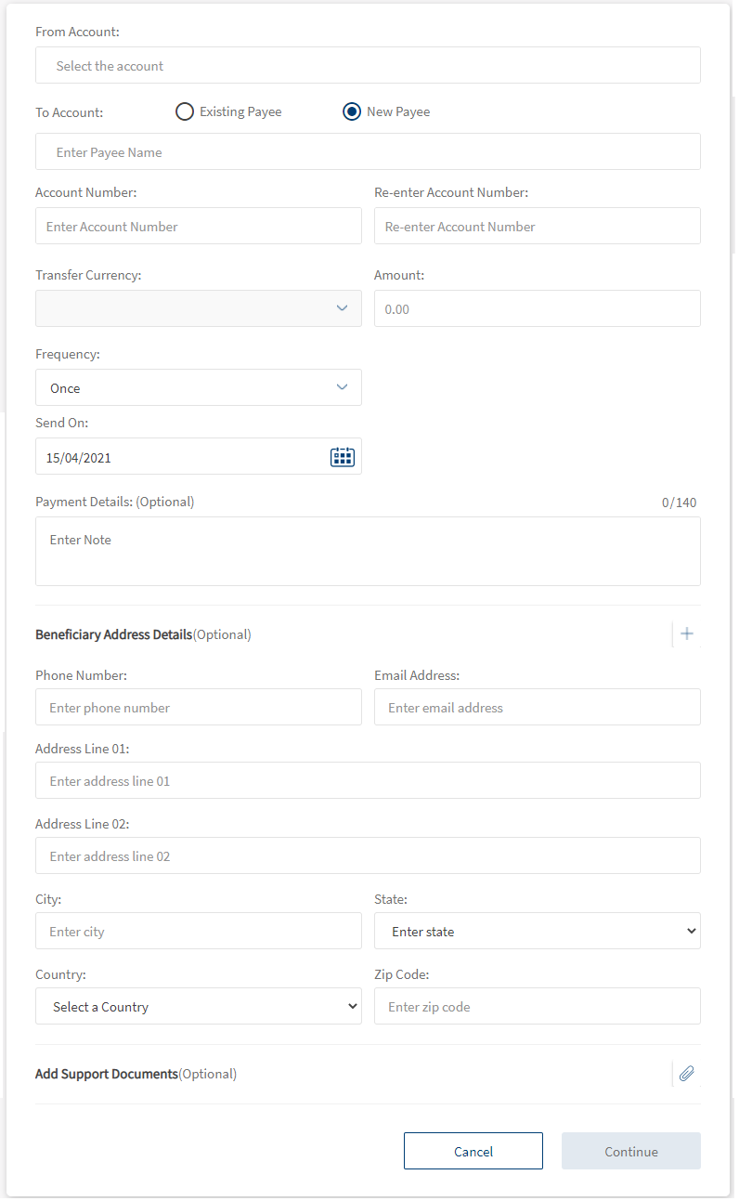Click into the Amount input field
Viewport: 739px width, 1201px height.
click(x=537, y=308)
